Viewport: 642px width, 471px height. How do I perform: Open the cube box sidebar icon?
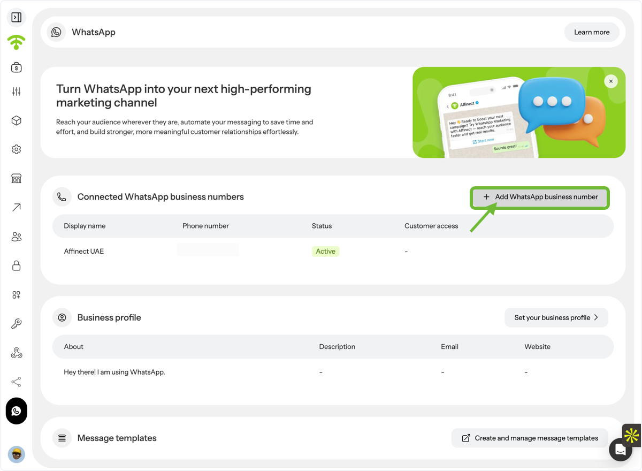click(17, 120)
